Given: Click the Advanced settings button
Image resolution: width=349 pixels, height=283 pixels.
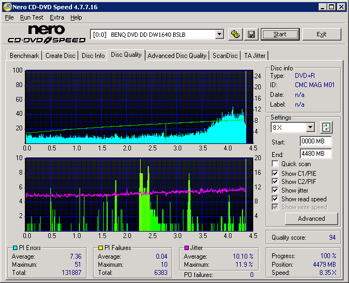Looking at the screenshot, I should click(x=311, y=219).
